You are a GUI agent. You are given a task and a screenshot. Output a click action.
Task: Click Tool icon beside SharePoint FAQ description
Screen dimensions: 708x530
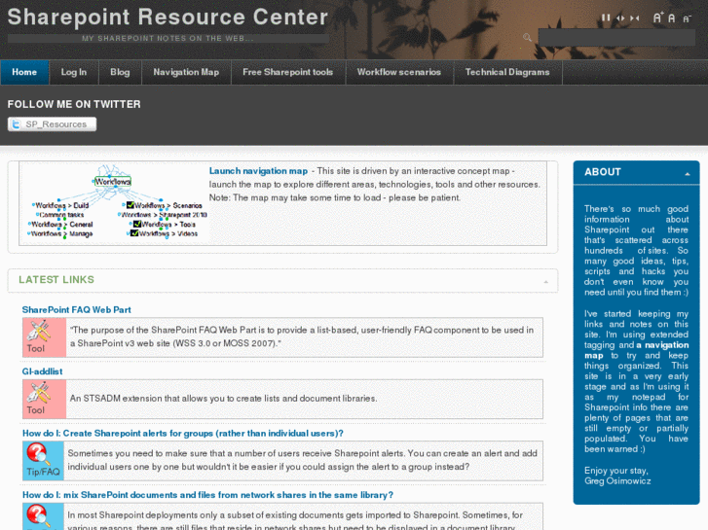44,336
